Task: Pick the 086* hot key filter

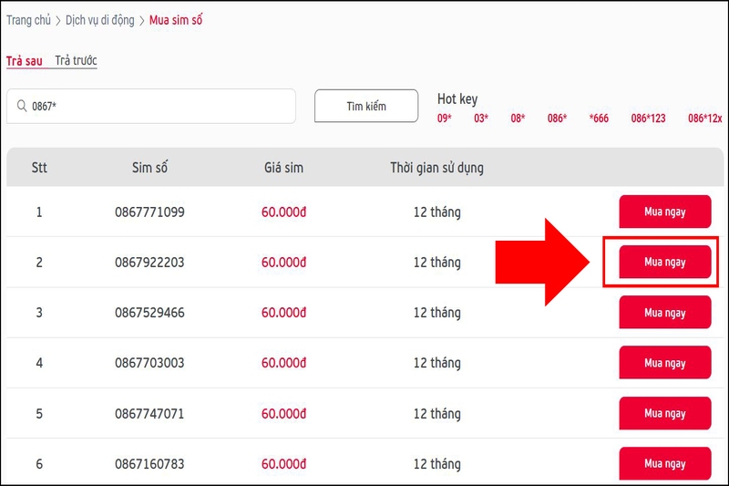Action: tap(558, 119)
